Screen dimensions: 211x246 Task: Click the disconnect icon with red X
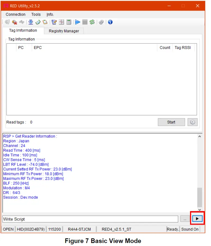click(15, 22)
